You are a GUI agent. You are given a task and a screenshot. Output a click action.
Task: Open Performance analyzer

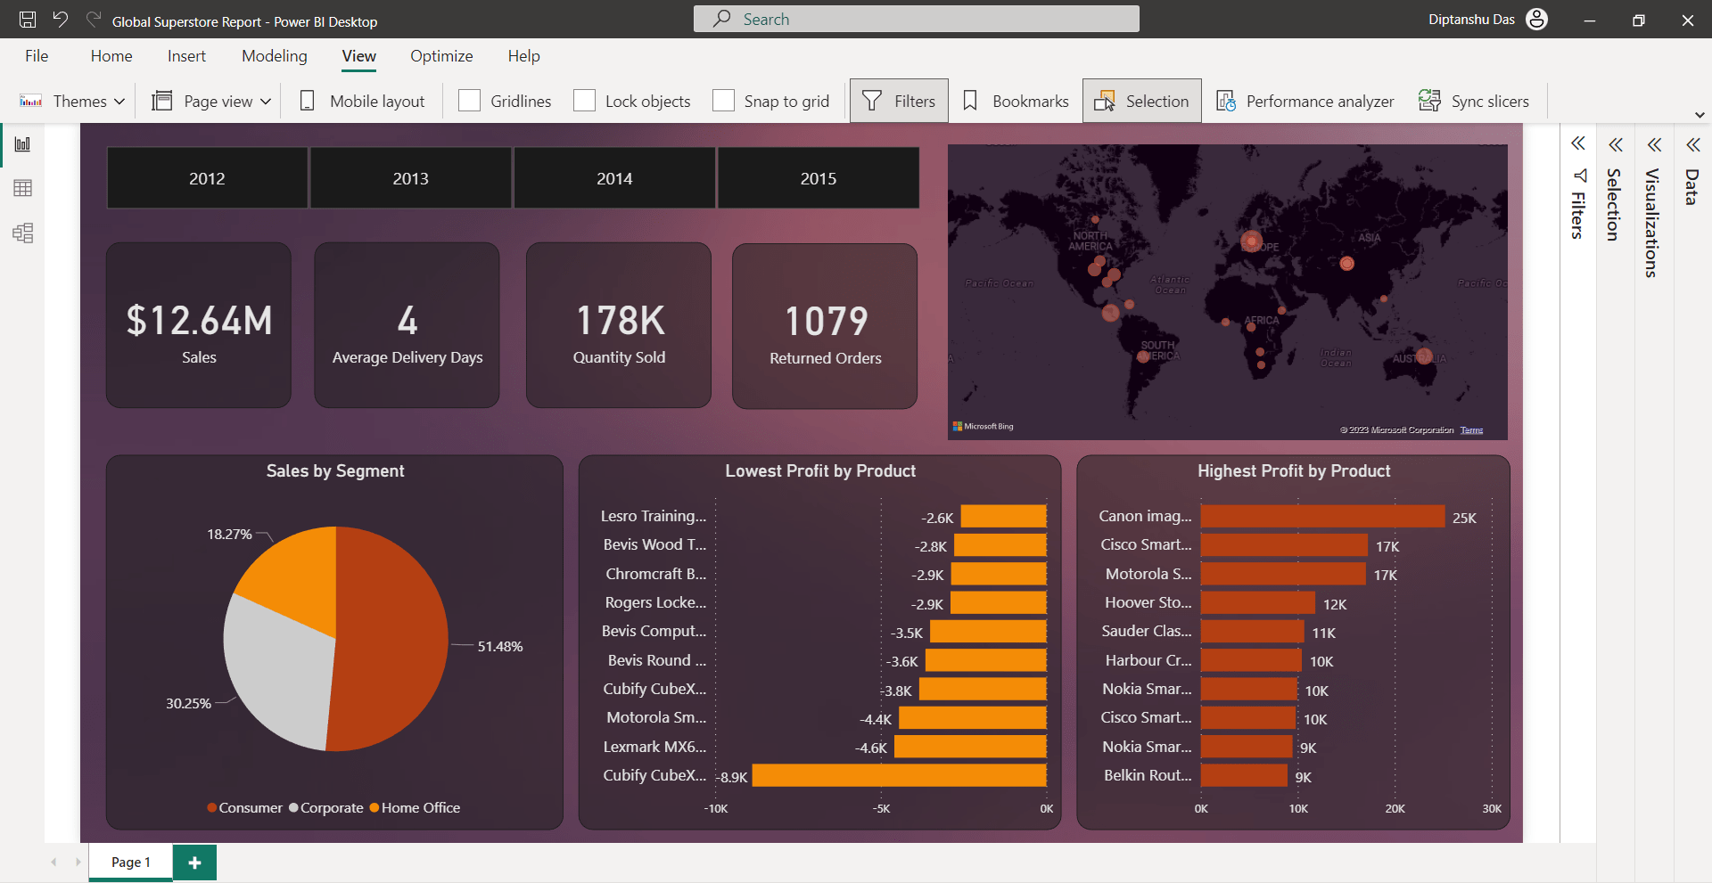1305,101
